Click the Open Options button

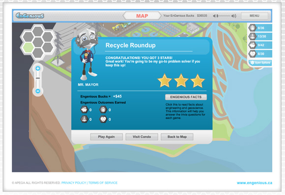click(x=260, y=63)
